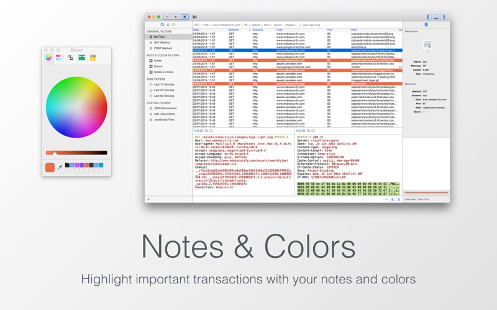Click the play button in toolbar
Image resolution: width=497 pixels, height=310 pixels.
tap(176, 17)
